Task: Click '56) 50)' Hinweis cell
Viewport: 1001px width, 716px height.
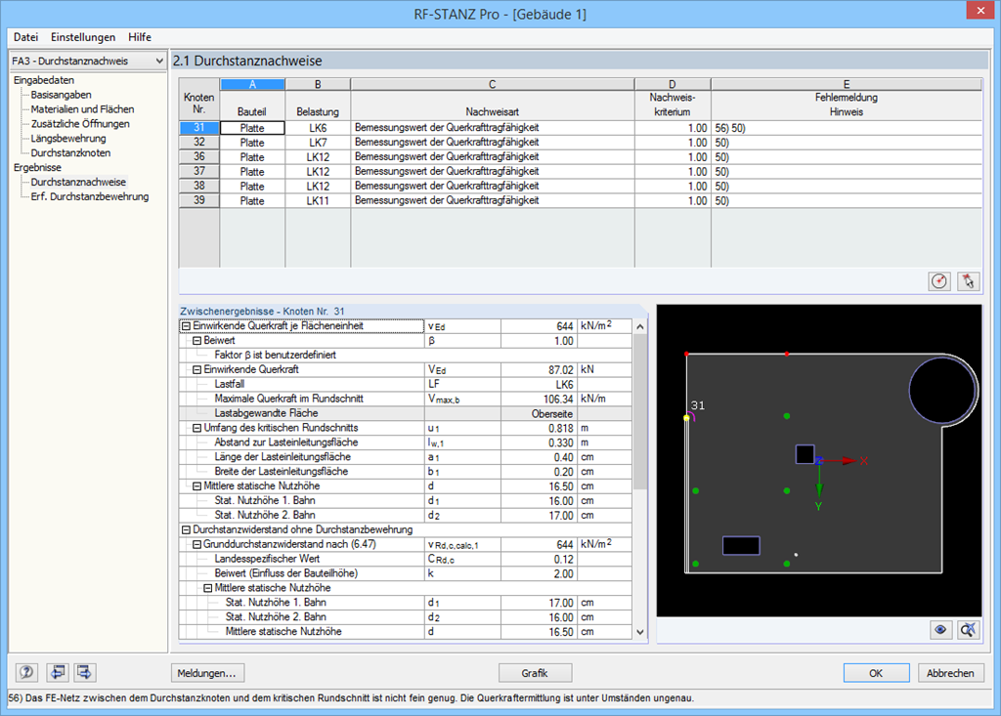Action: (x=846, y=128)
